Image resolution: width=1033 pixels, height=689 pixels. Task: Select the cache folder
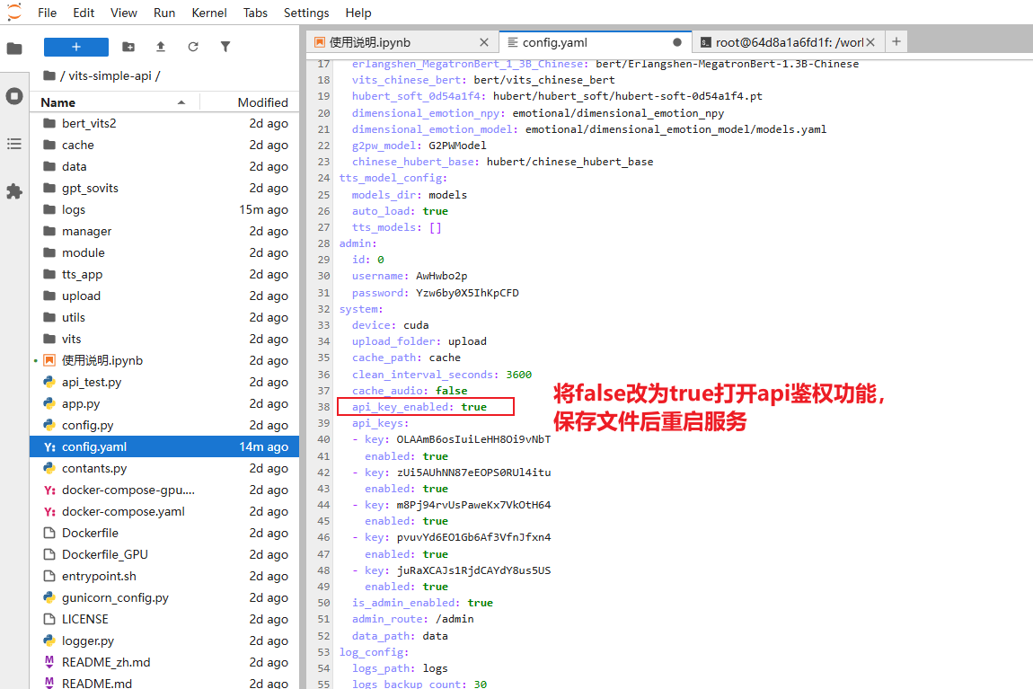pos(164,145)
